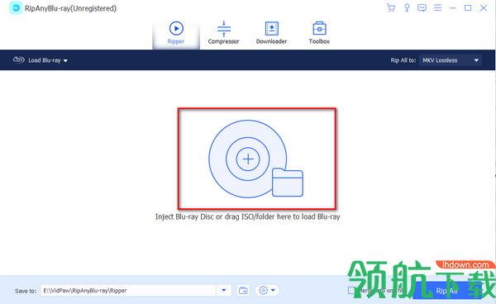Open the gear settings dropdown
Viewport: 496px width, 304px height.
click(267, 290)
